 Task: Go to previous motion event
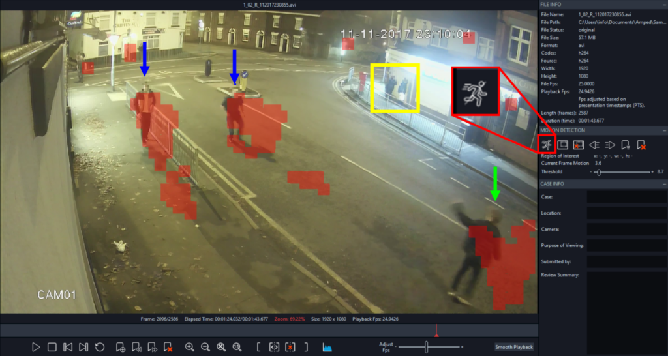click(594, 145)
